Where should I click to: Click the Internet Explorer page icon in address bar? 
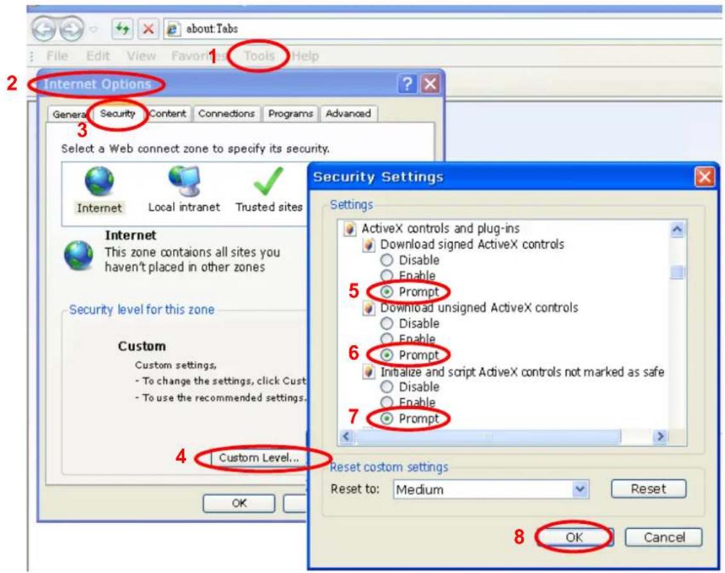[172, 29]
